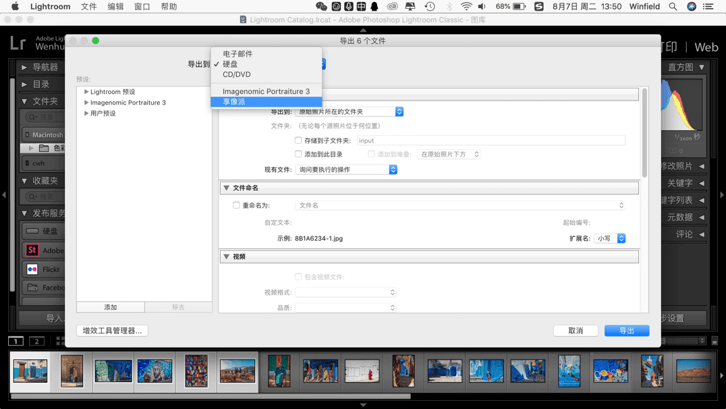Viewport: 726px width, 409px height.
Task: Select 享像派 in the export destination menu
Action: tap(234, 102)
